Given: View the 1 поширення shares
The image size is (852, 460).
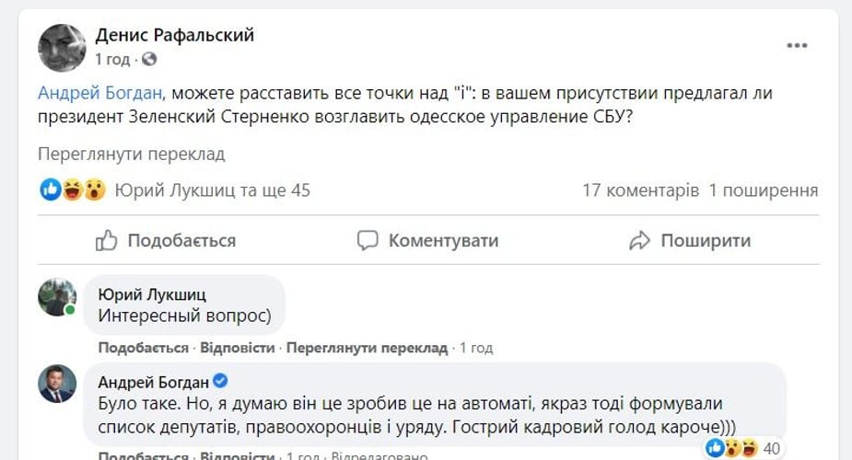Looking at the screenshot, I should point(763,190).
